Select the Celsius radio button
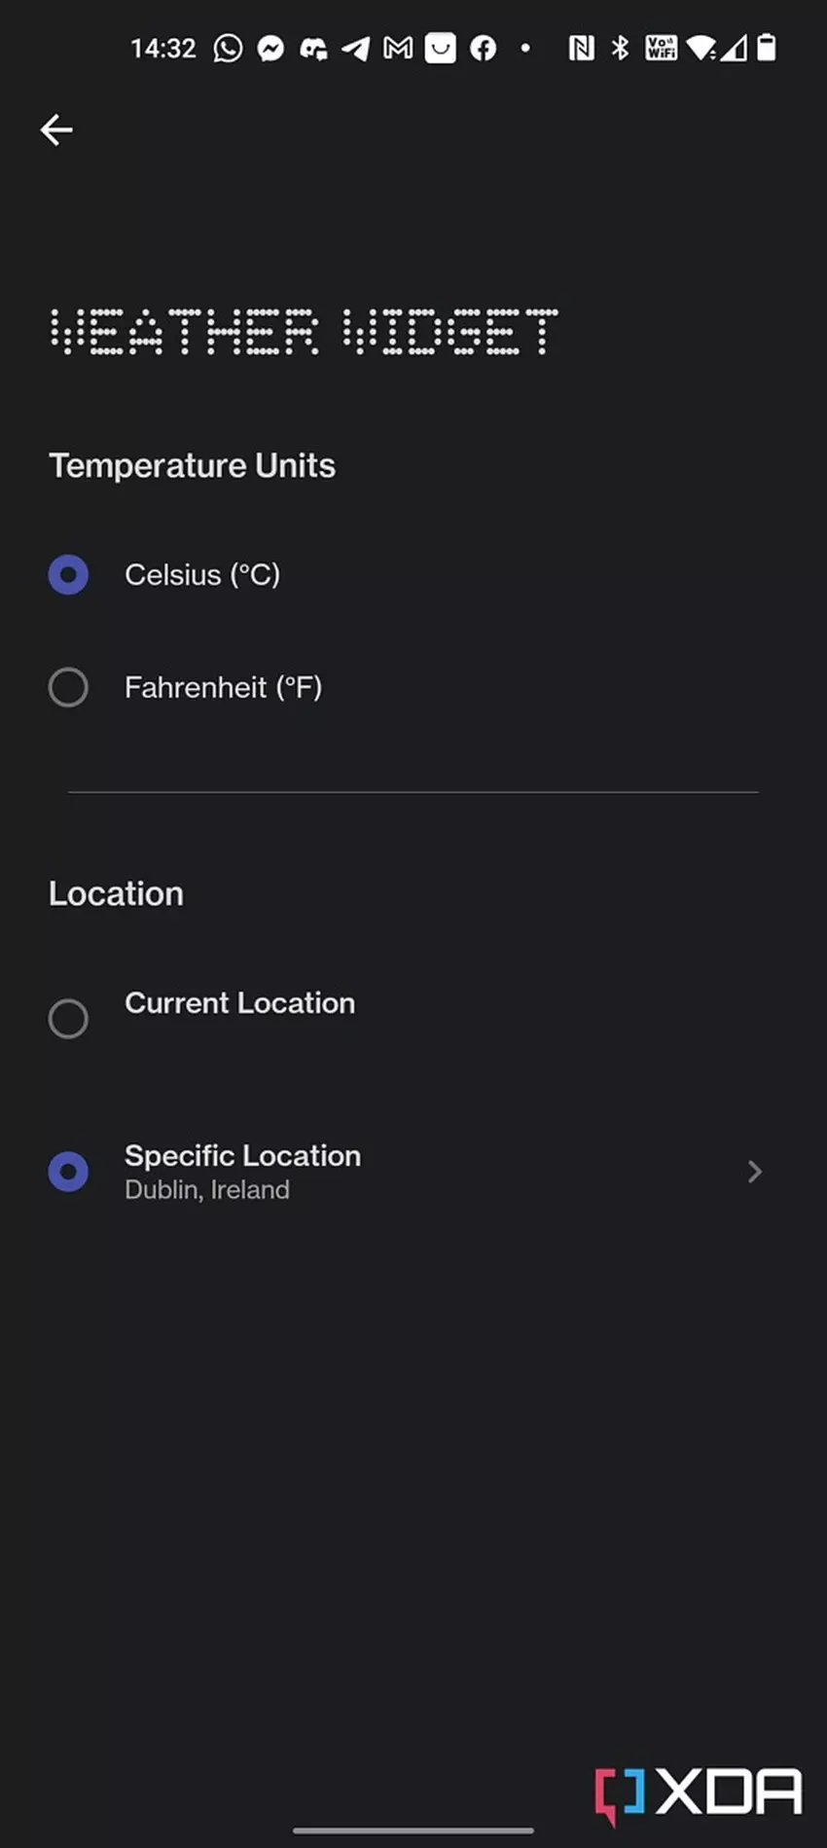 [68, 575]
